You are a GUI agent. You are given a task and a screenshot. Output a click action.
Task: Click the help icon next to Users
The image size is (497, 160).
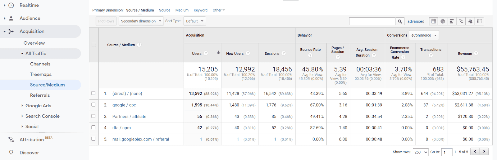206,53
